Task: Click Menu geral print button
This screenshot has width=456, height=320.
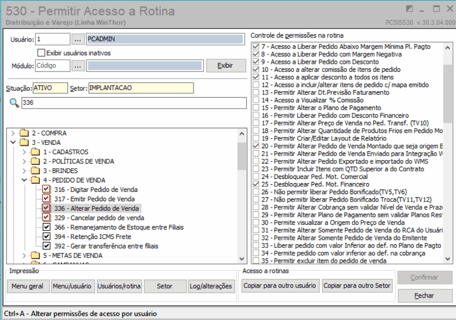Action: pyautogui.click(x=27, y=286)
